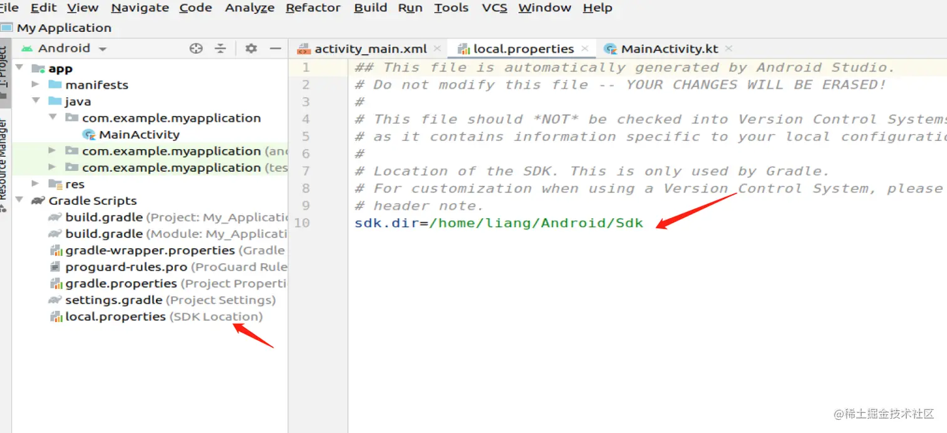Select settings.gradle file
947x433 pixels.
coord(162,300)
